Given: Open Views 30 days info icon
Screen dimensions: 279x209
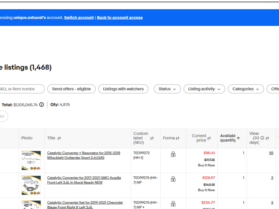Looking at the screenshot, I should [x=262, y=138].
